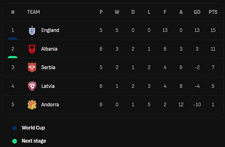This screenshot has height=147, width=225.
Task: Click the Next stage green dot
Action: [14, 141]
